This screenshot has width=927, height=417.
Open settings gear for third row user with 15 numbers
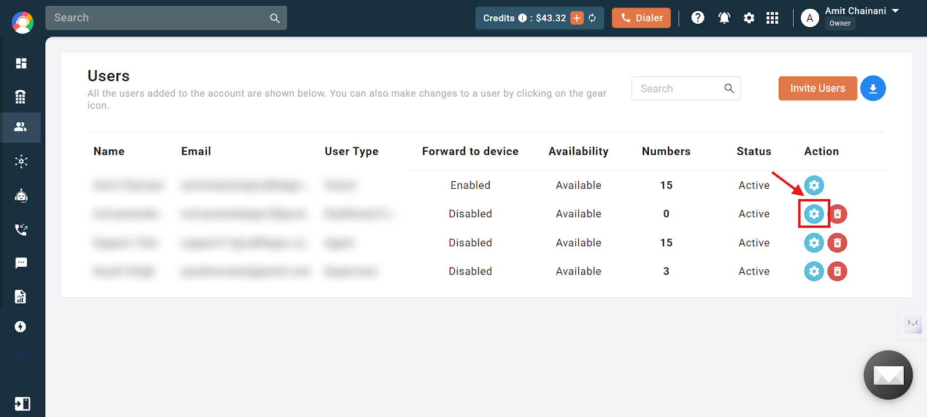[814, 243]
